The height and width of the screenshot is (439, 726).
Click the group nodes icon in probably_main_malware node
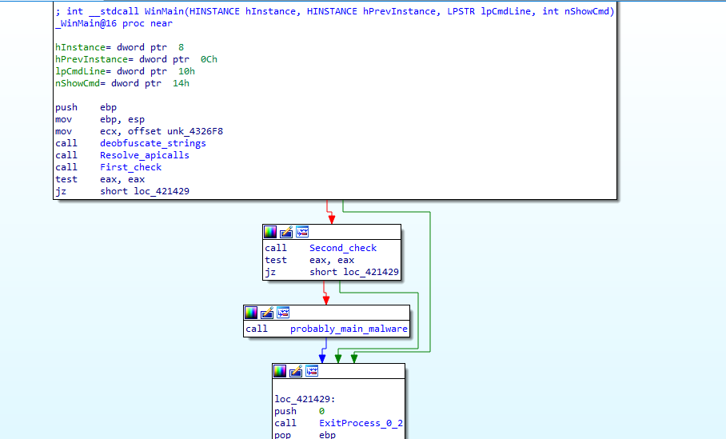[283, 313]
